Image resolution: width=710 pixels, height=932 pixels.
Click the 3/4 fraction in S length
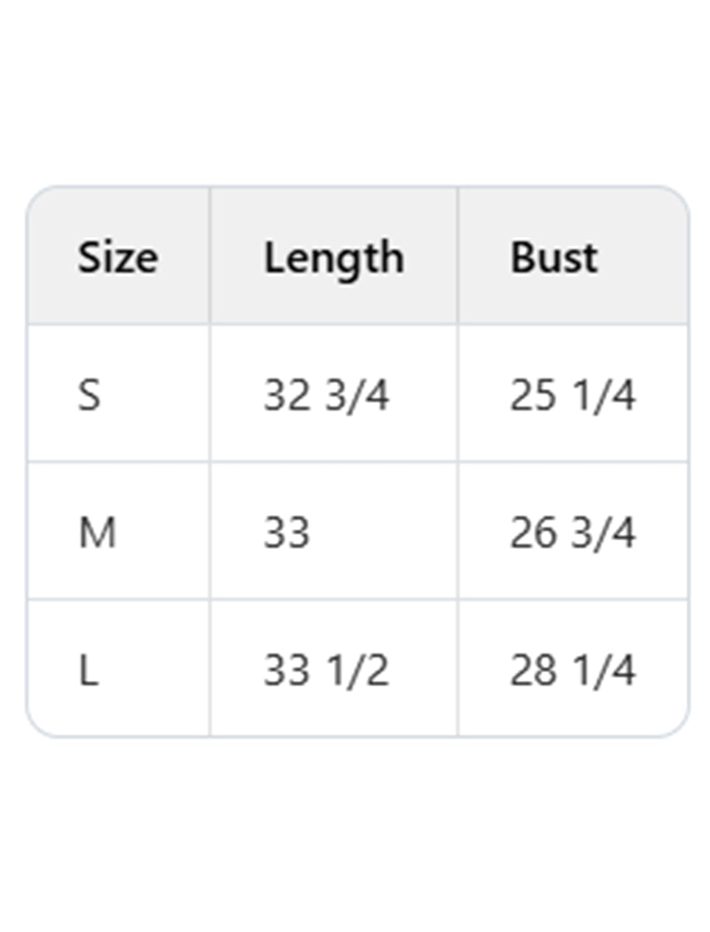coord(357,395)
